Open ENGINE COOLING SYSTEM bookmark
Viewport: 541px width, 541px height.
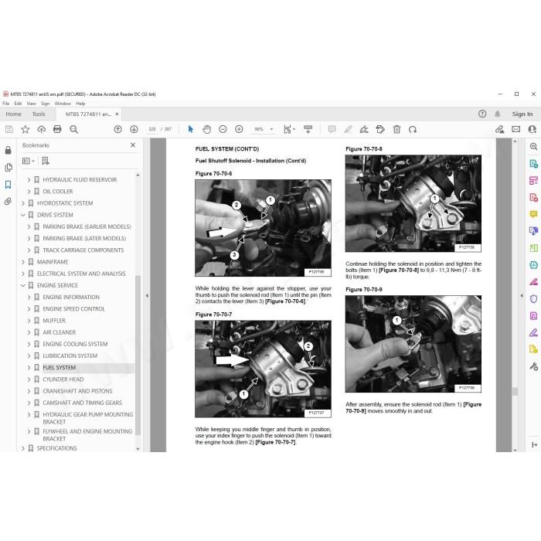[75, 344]
